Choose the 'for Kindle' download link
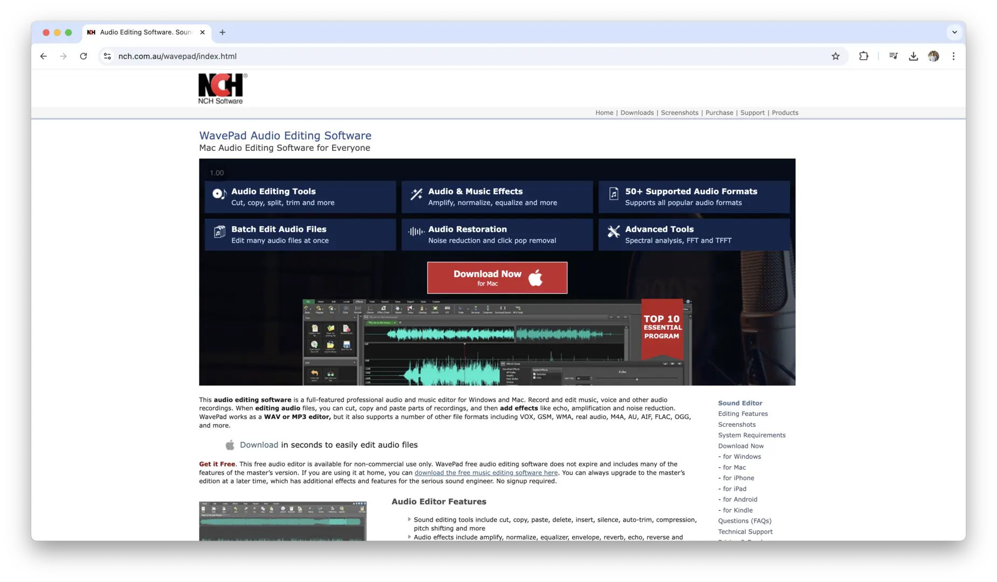The image size is (997, 582). click(x=738, y=510)
